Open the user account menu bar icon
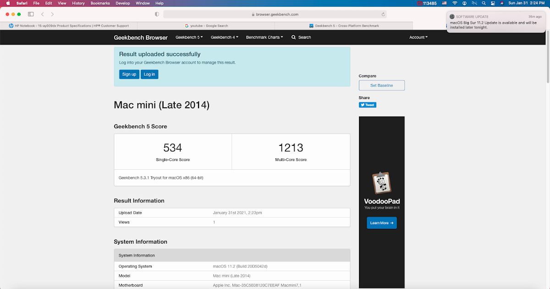550x289 pixels. click(465, 3)
